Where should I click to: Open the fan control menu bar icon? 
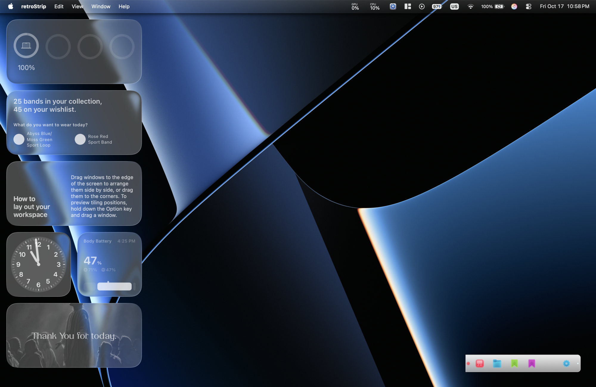[393, 6]
